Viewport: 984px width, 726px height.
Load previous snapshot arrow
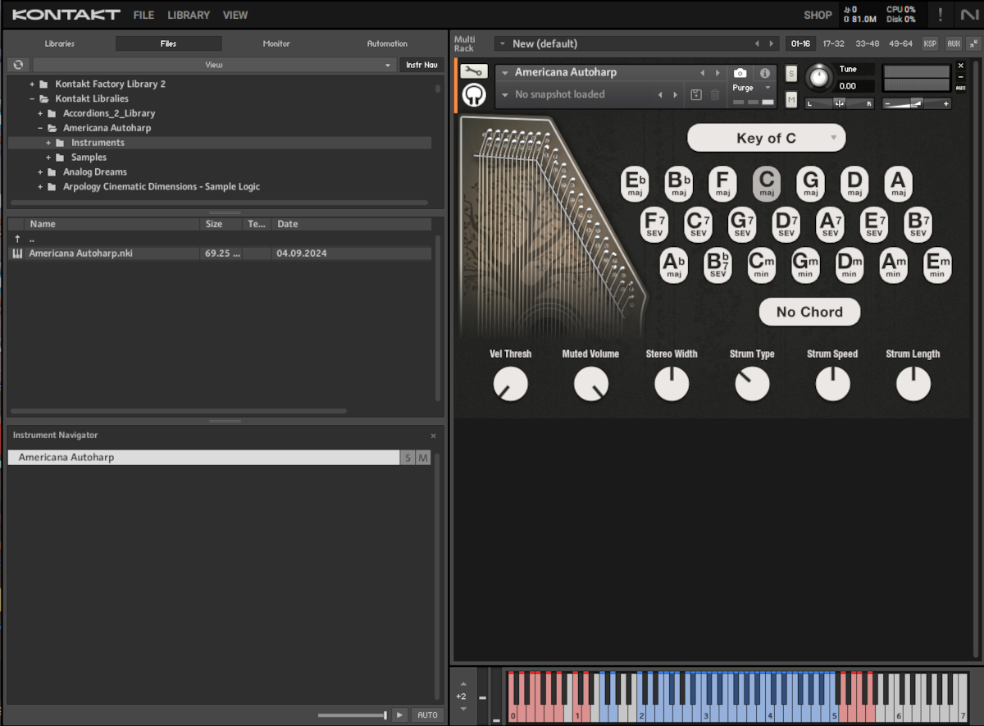tap(660, 95)
